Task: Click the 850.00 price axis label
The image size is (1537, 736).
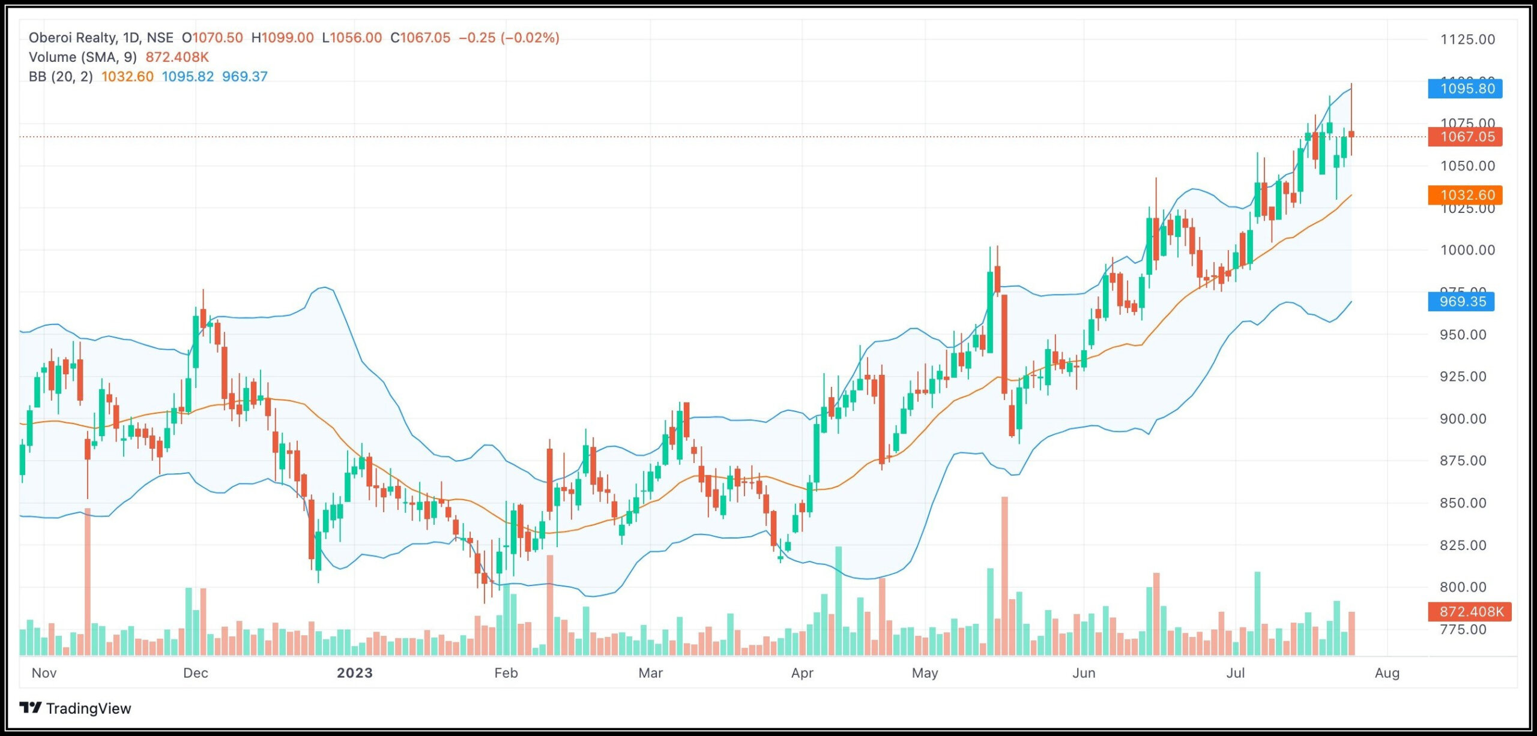Action: (x=1463, y=503)
